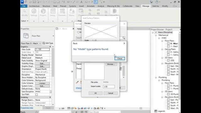Select the Drafting radio button in the Fill Patterns dialog
201x113 pixels.
(78, 32)
